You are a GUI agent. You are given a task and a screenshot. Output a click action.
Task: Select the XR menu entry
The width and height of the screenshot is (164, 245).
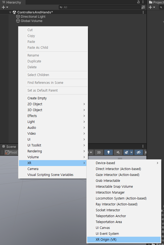pyautogui.click(x=53, y=163)
